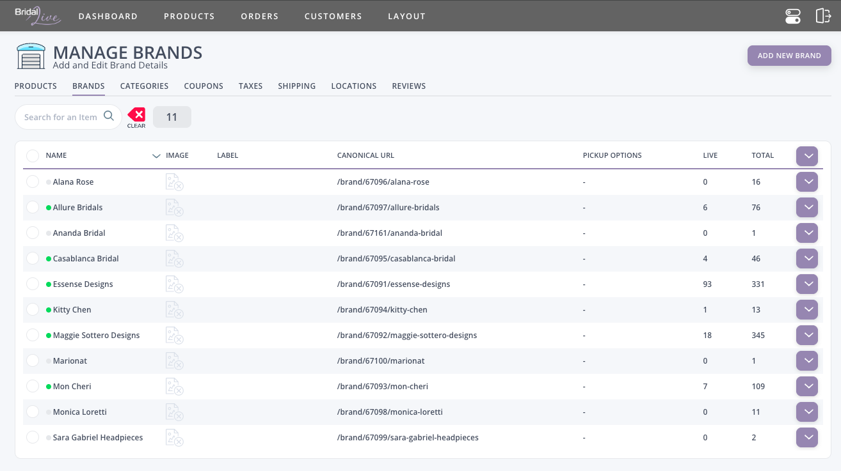Click the search magnifier icon

(x=109, y=116)
